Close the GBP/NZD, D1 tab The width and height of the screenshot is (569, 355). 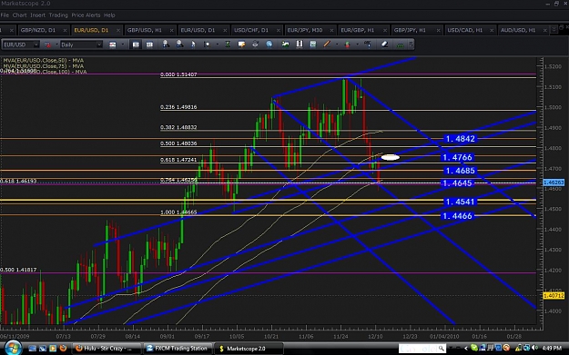click(x=65, y=30)
